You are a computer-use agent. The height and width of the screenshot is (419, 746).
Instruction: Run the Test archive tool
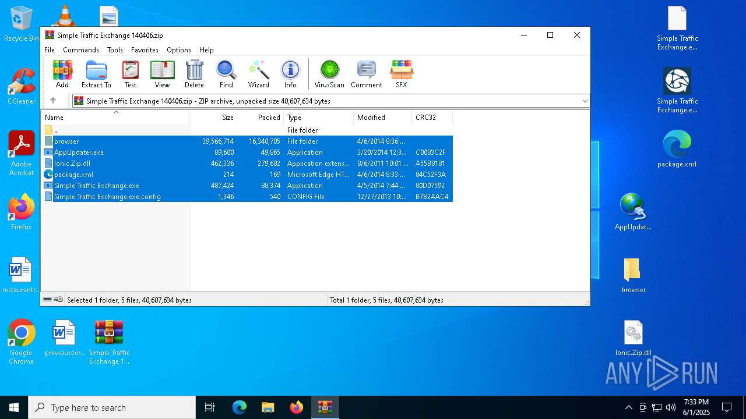[131, 74]
